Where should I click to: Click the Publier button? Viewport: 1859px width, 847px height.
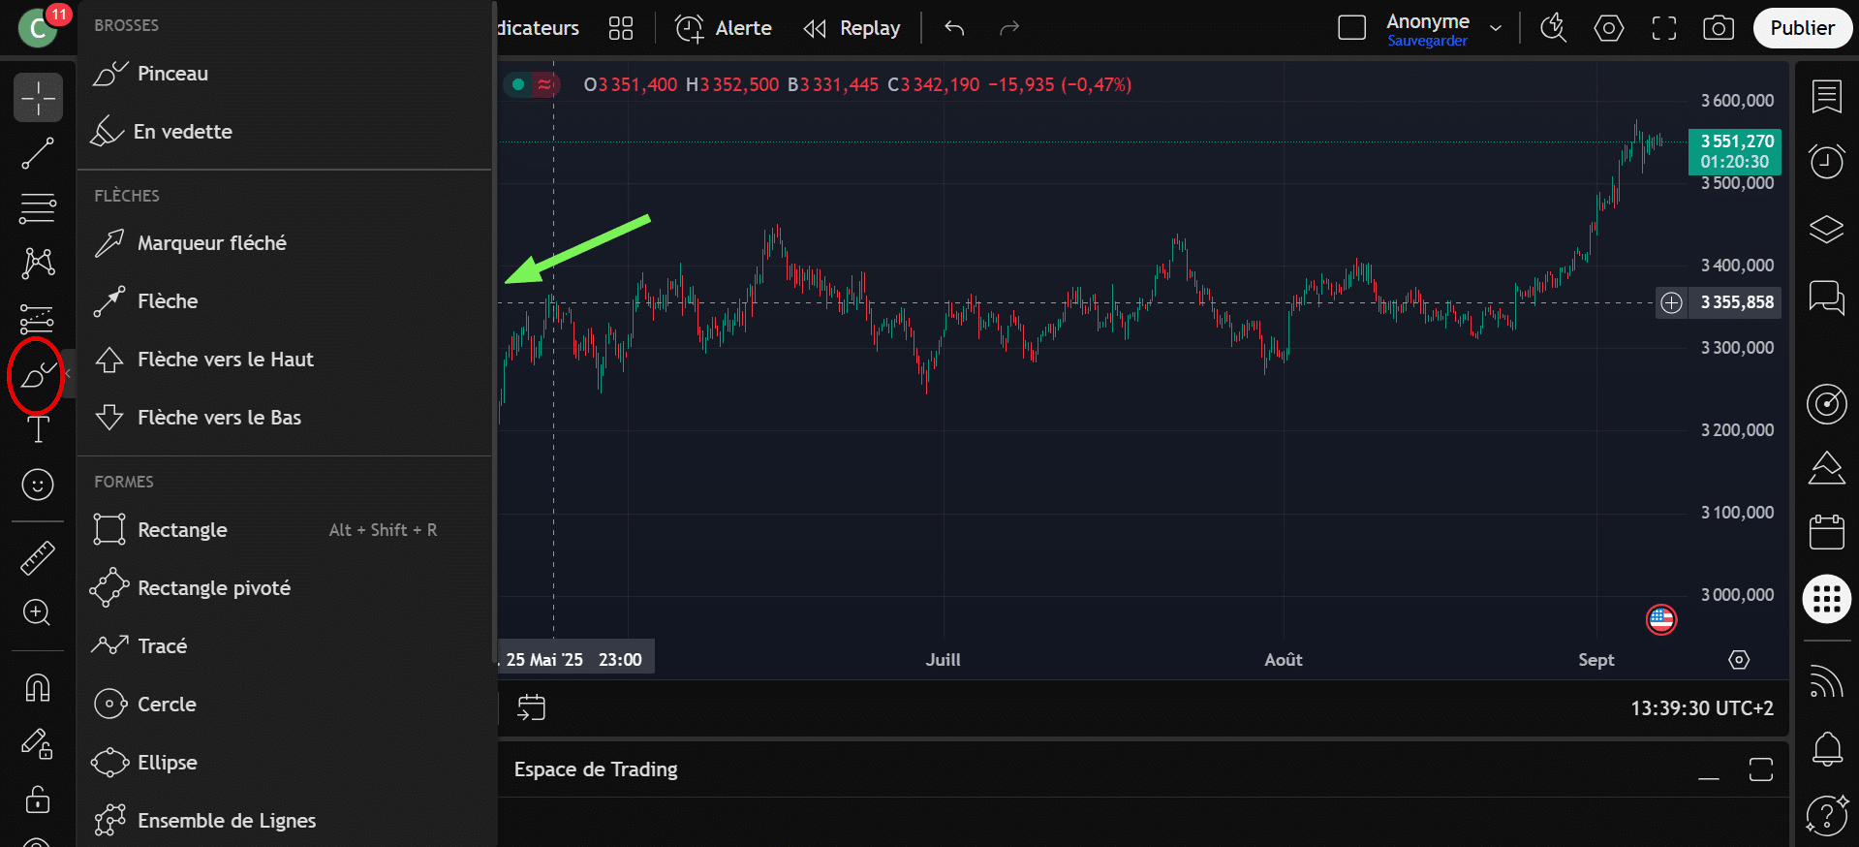(1802, 28)
